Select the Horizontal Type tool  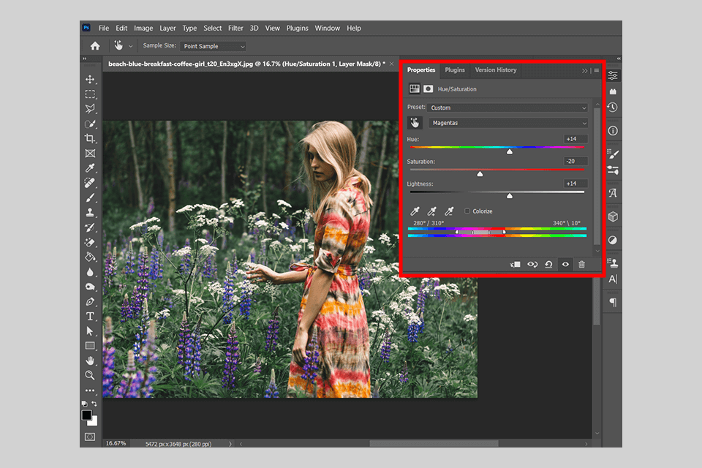coord(90,316)
